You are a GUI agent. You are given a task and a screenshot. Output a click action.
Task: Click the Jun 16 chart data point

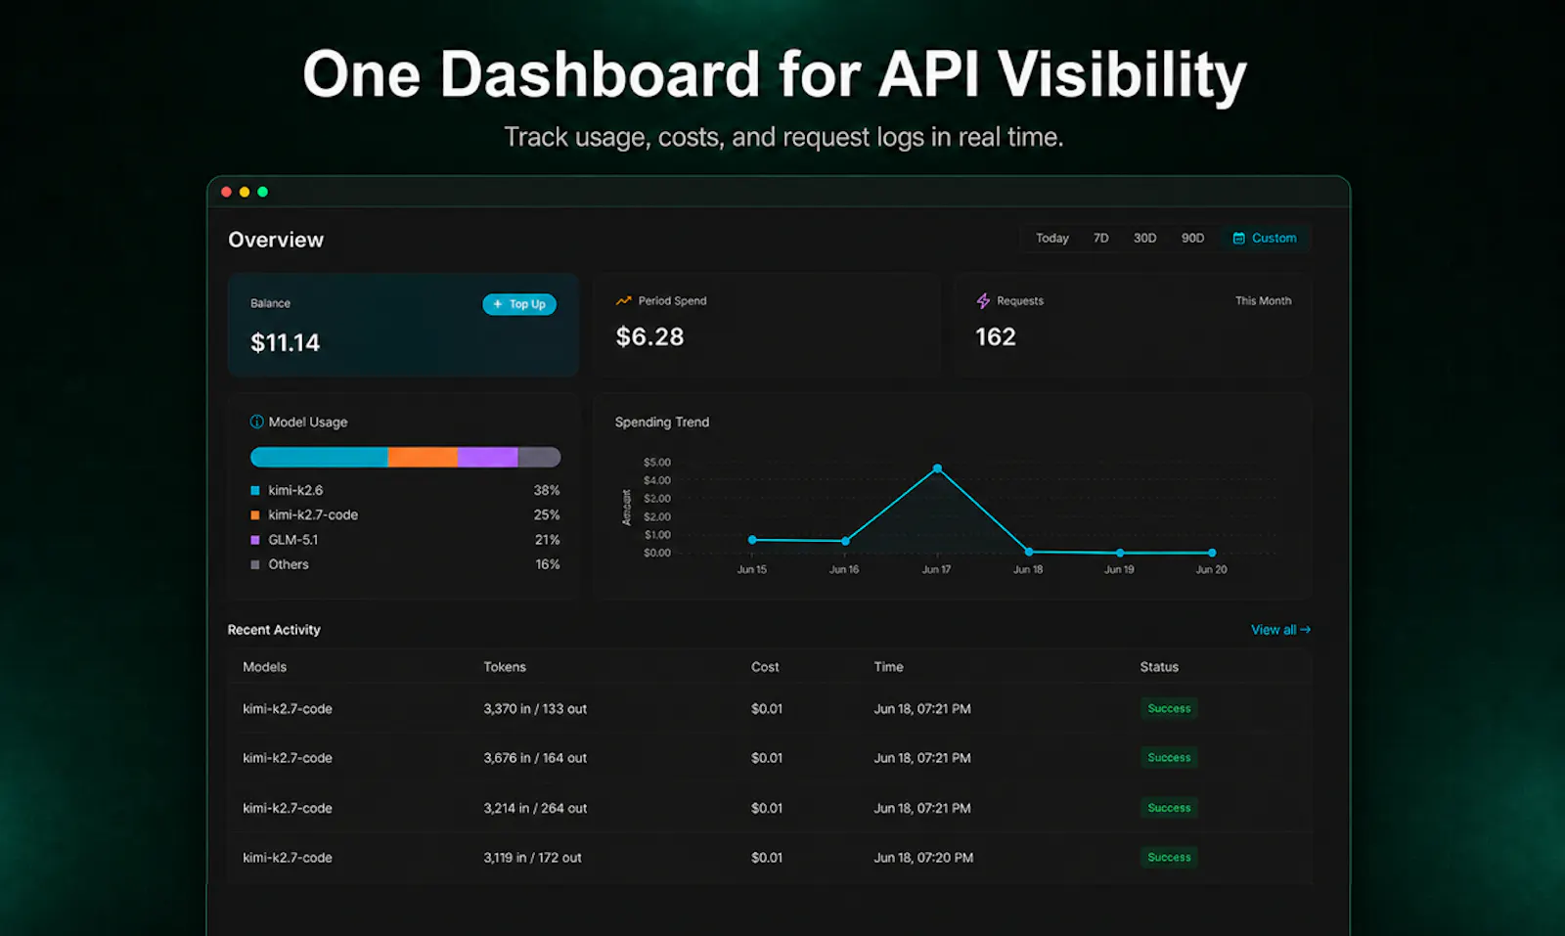tap(845, 541)
